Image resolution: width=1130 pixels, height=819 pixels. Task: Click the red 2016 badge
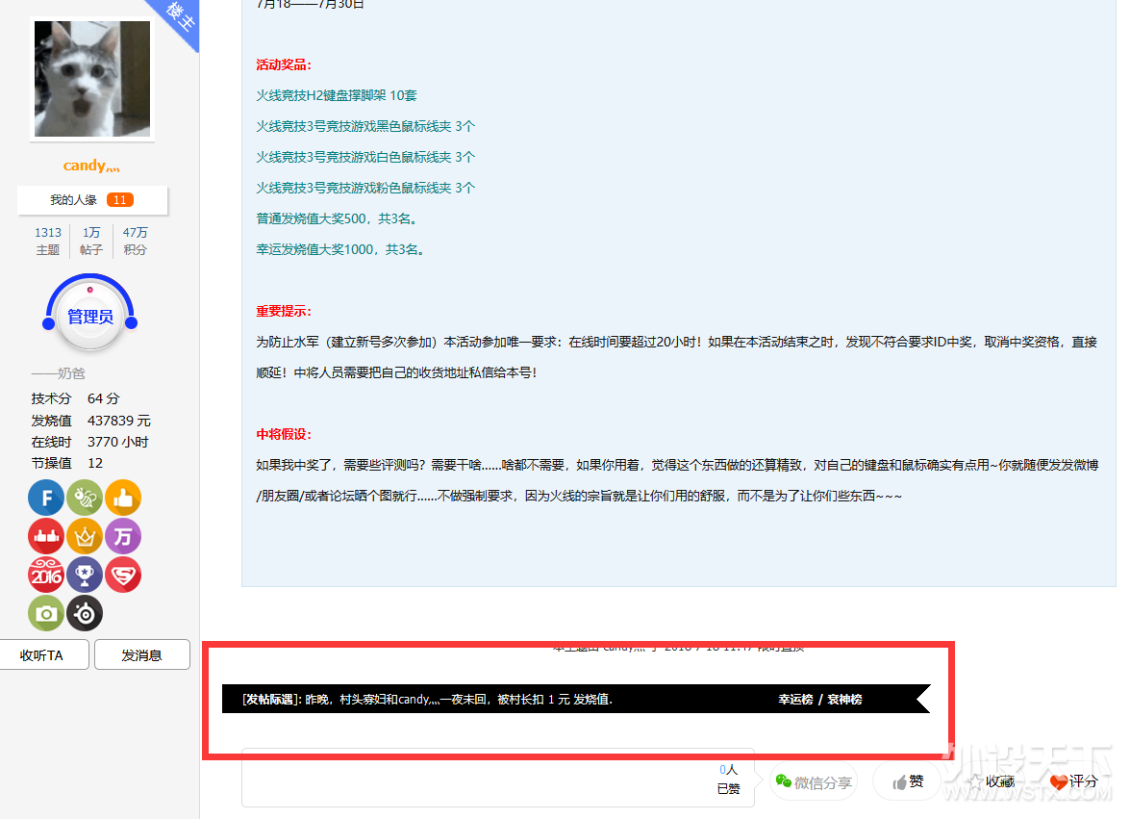[x=46, y=575]
